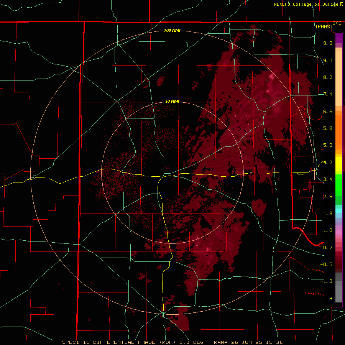Click the 5.8 legend value
Screen dimensions: 345x345
coord(328,128)
